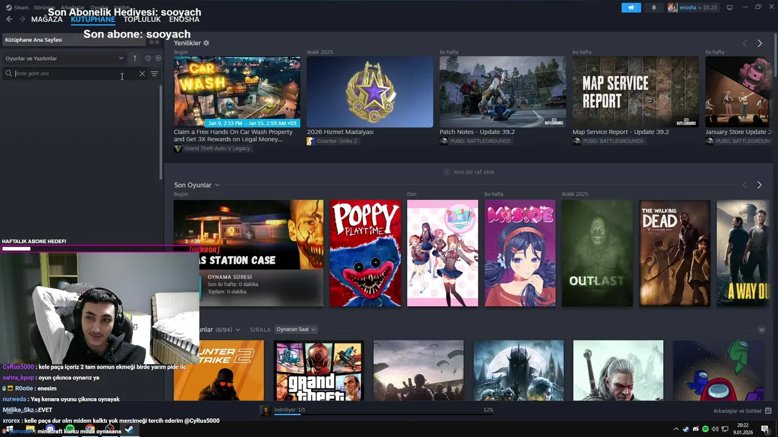Screen dimensions: 778x437
Task: Select The Walking Dead game cover
Action: click(x=675, y=253)
